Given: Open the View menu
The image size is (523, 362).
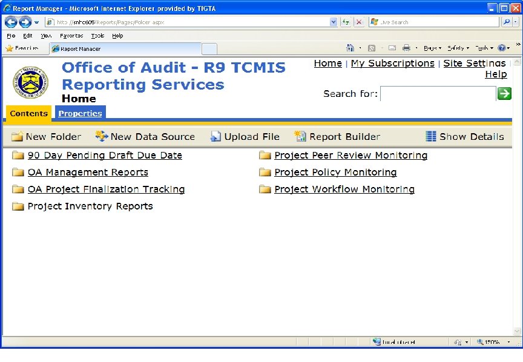Looking at the screenshot, I should coord(46,36).
